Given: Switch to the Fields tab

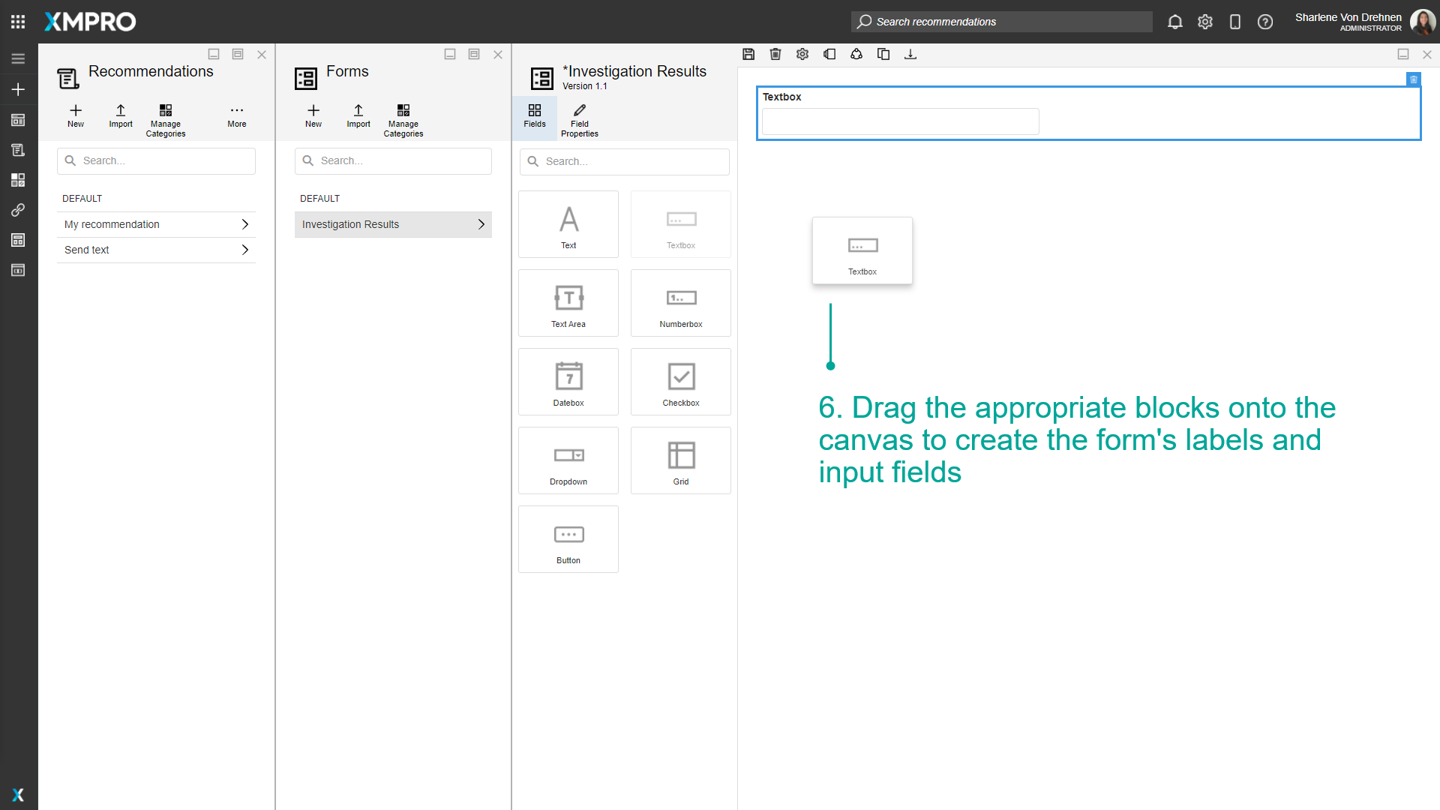Looking at the screenshot, I should (534, 117).
